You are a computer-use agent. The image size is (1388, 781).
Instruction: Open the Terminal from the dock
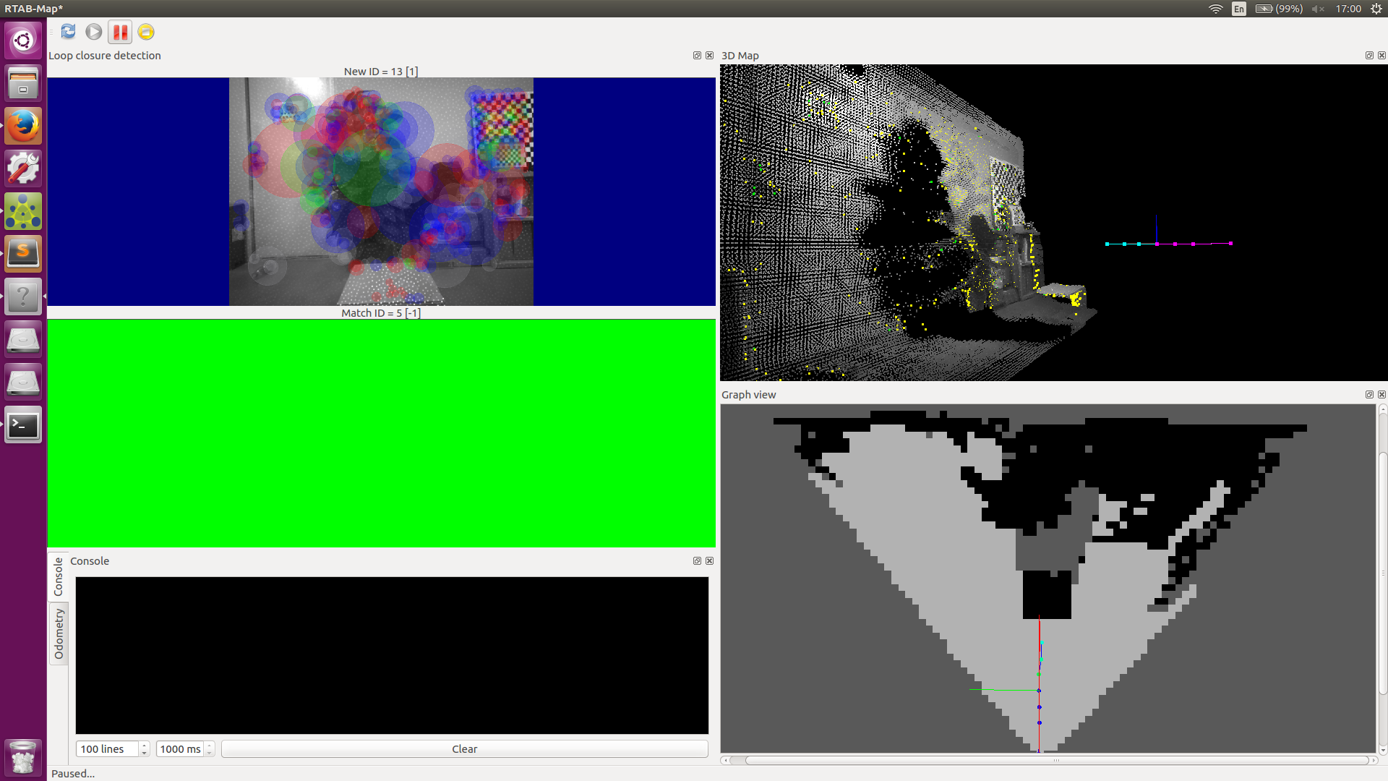(x=23, y=425)
